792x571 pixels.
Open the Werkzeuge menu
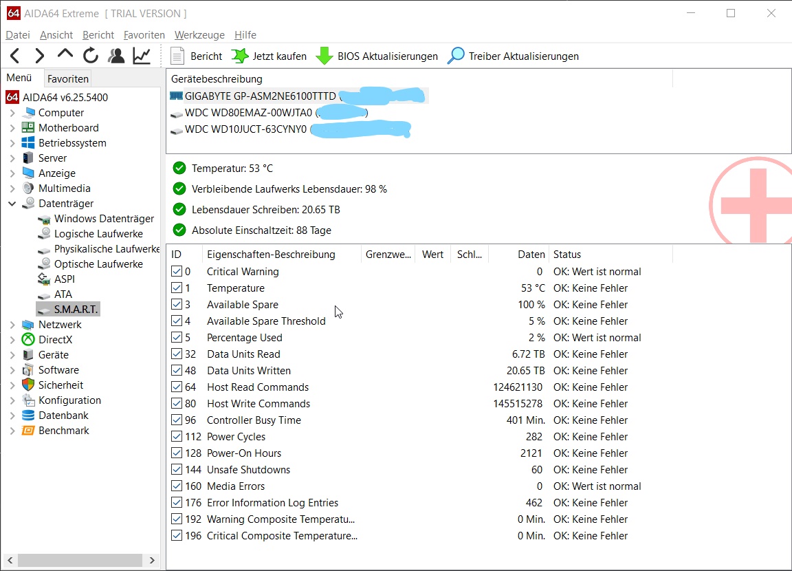tap(199, 35)
